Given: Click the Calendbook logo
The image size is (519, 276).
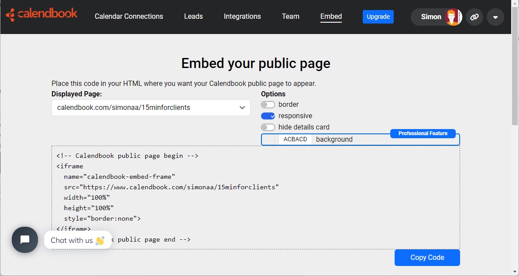Looking at the screenshot, I should coord(41,14).
